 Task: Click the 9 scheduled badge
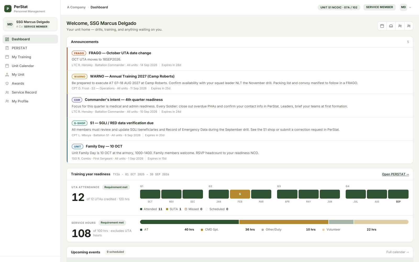point(115,252)
